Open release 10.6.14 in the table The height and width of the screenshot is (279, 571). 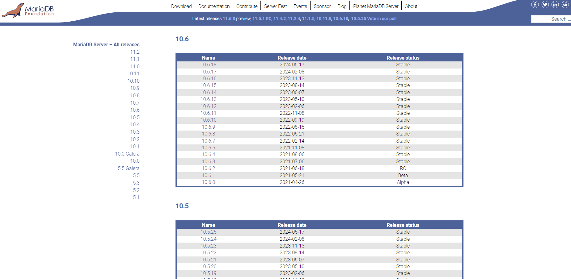coord(209,92)
